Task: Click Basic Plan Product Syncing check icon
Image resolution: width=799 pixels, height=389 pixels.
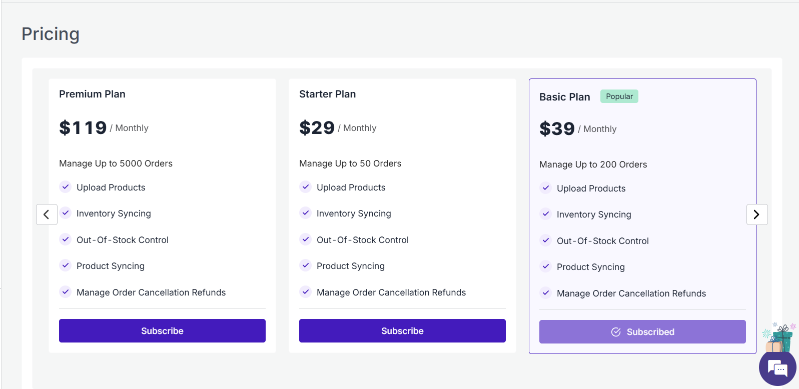Action: (x=546, y=266)
